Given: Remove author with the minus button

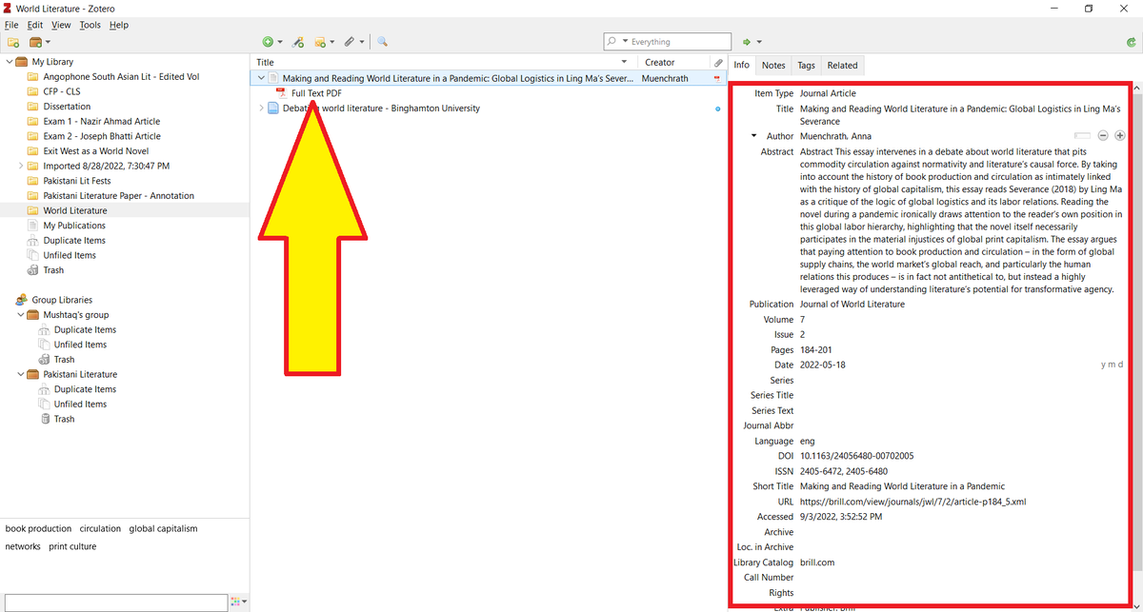Looking at the screenshot, I should (1103, 136).
